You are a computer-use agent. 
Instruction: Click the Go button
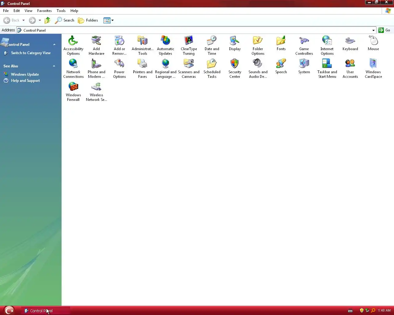[x=384, y=30]
